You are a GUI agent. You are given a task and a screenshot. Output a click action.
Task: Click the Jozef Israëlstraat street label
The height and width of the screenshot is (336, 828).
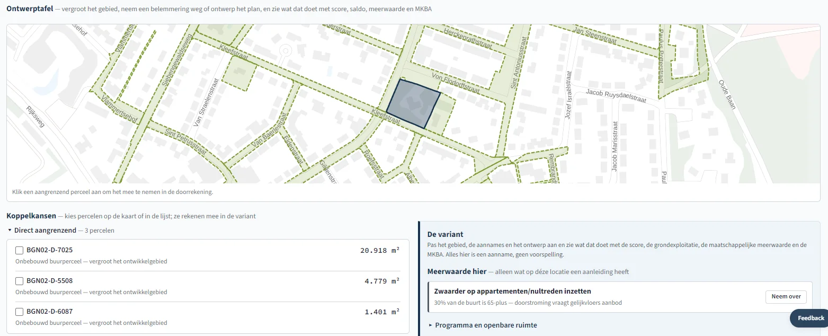(x=568, y=94)
